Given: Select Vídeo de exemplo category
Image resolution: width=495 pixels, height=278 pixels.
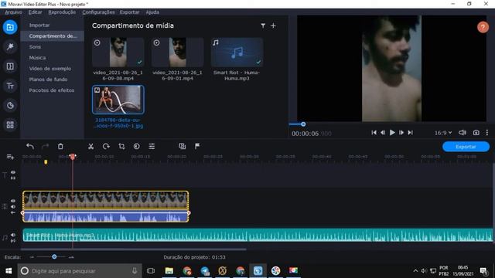Looking at the screenshot, I should click(53, 69).
